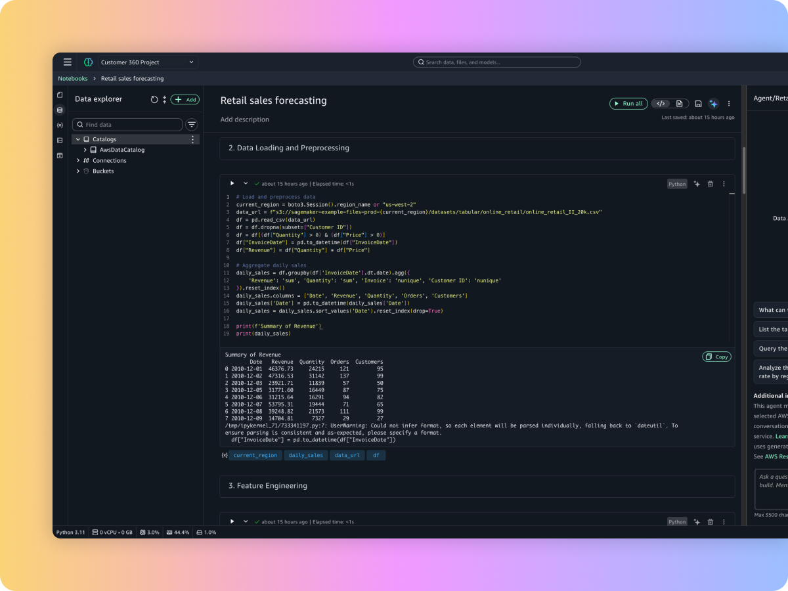Select the data explorer sidebar icon
The width and height of the screenshot is (788, 591).
[x=60, y=110]
